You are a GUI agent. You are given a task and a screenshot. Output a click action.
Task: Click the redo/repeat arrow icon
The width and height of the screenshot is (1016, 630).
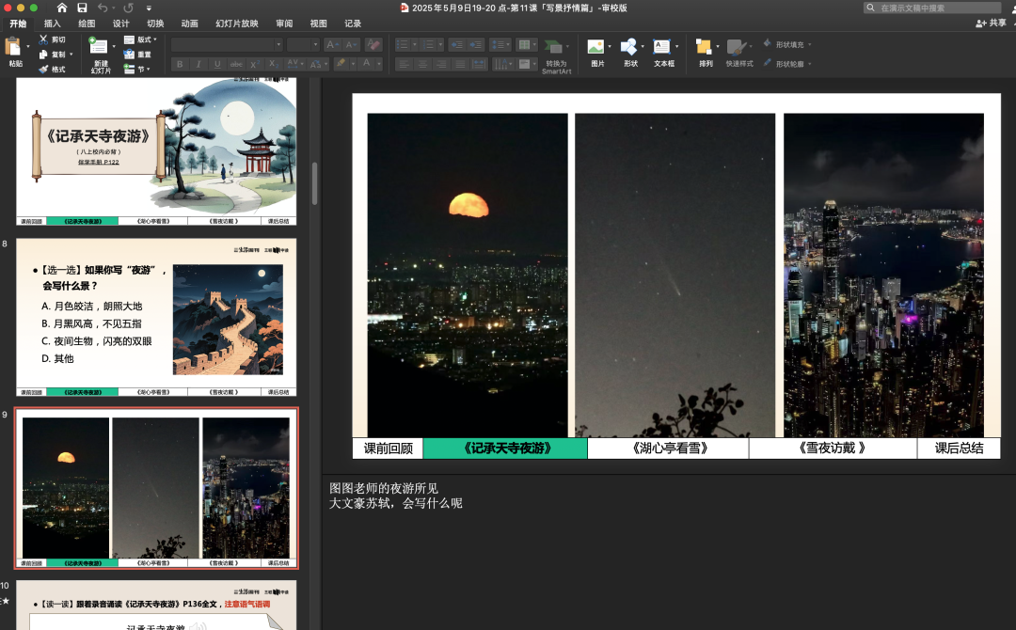tap(128, 8)
